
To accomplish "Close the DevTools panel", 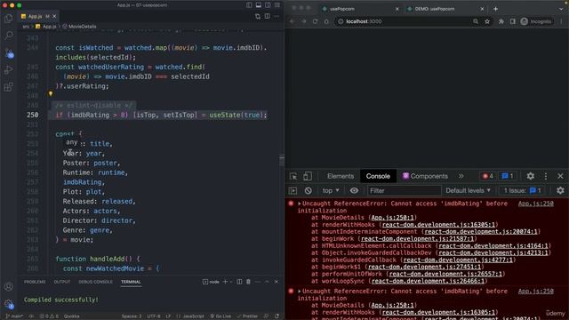I will (560, 176).
